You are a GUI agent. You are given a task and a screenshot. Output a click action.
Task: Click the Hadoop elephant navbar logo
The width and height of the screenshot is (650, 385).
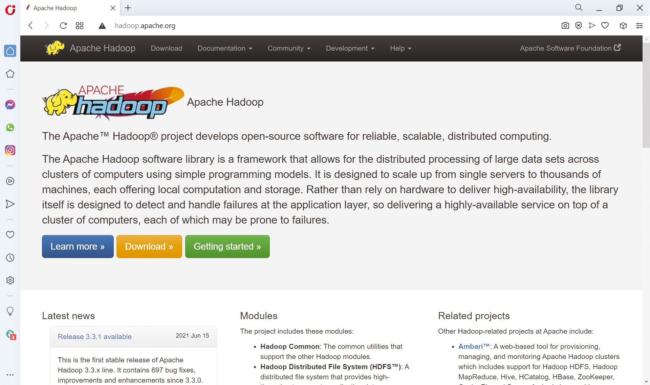click(55, 48)
